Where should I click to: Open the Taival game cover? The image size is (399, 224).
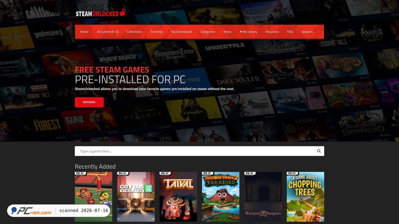tap(178, 196)
